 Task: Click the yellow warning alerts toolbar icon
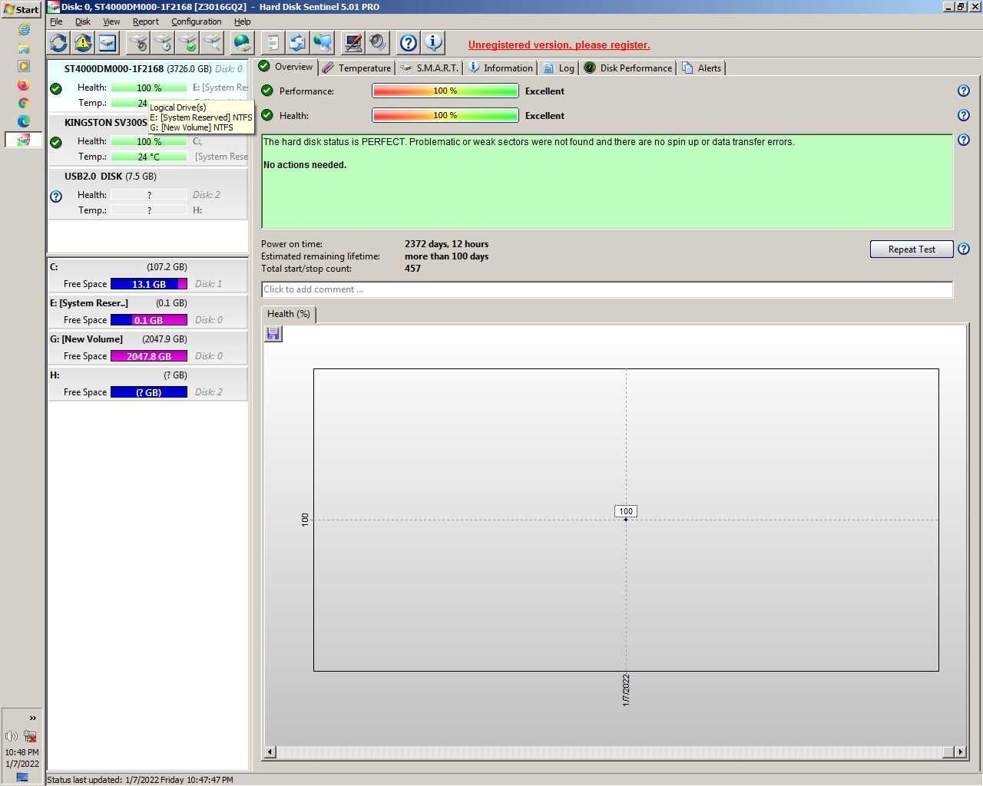point(83,43)
